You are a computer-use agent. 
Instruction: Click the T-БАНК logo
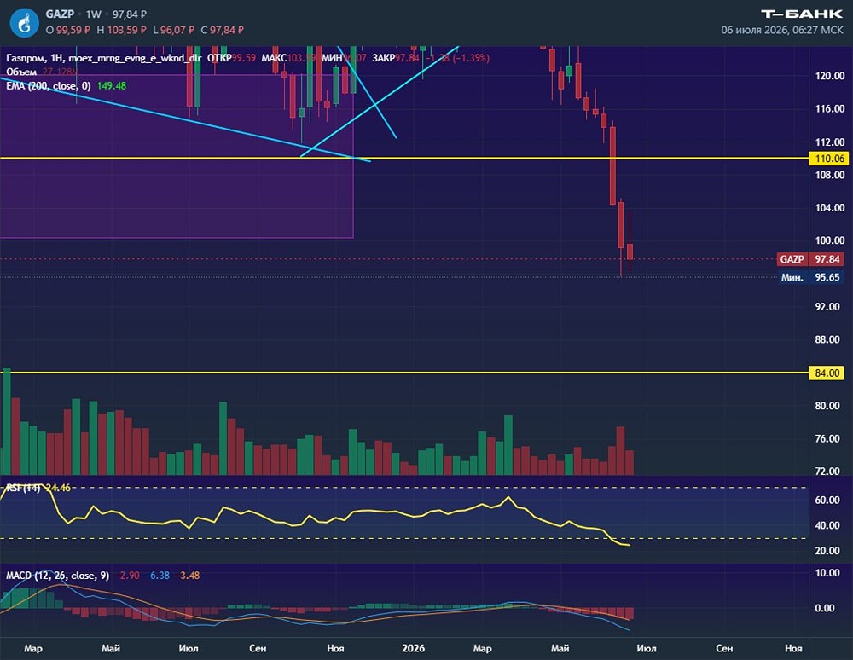click(x=801, y=14)
